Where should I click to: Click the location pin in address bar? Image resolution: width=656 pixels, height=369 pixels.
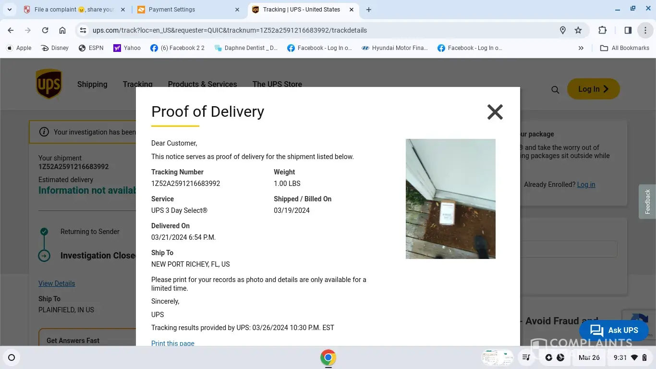coord(563,30)
